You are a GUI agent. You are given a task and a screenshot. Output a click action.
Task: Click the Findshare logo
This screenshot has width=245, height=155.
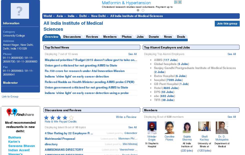tap(20, 112)
